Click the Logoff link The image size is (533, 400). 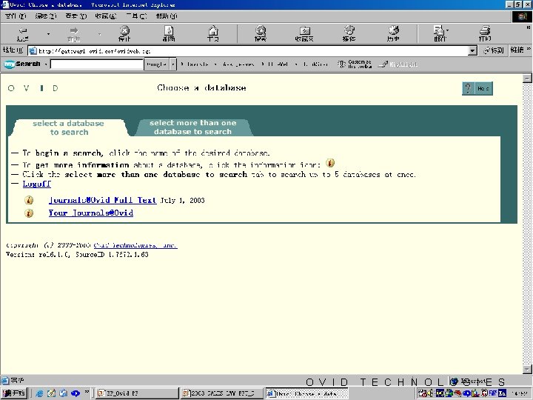(x=37, y=184)
